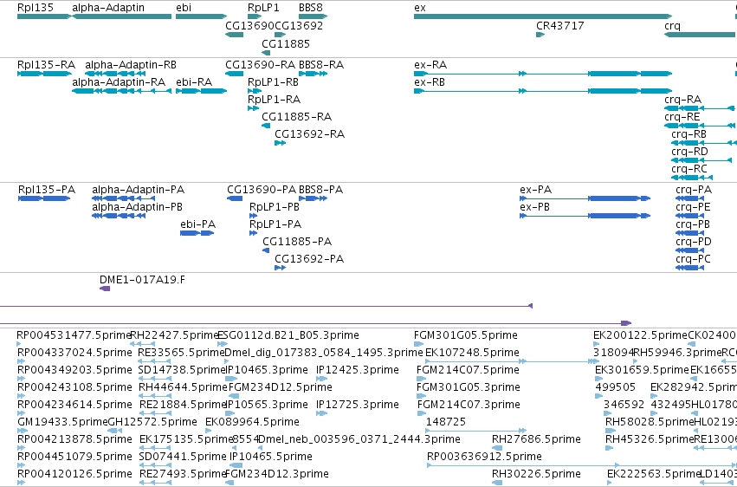Select the GM19433.5prime EST label
Screen dimensions: 737x487
(62, 422)
